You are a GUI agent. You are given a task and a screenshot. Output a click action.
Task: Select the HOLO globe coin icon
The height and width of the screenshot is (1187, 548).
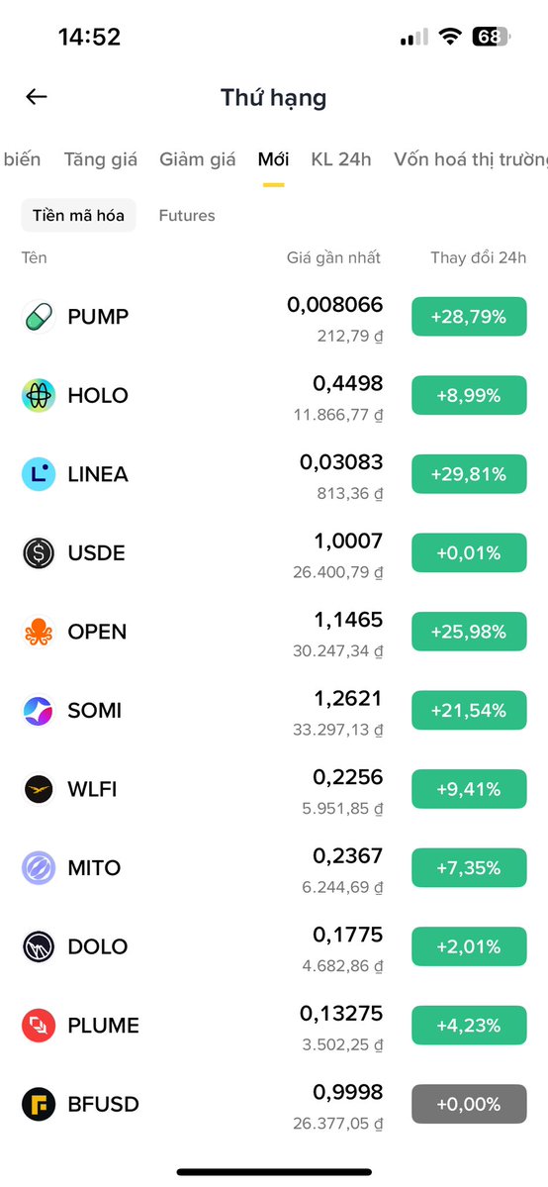click(39, 395)
